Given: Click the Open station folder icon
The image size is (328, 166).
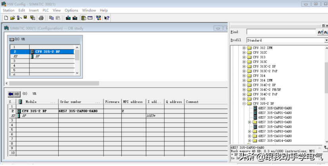Looking at the screenshot, I should (13, 18).
